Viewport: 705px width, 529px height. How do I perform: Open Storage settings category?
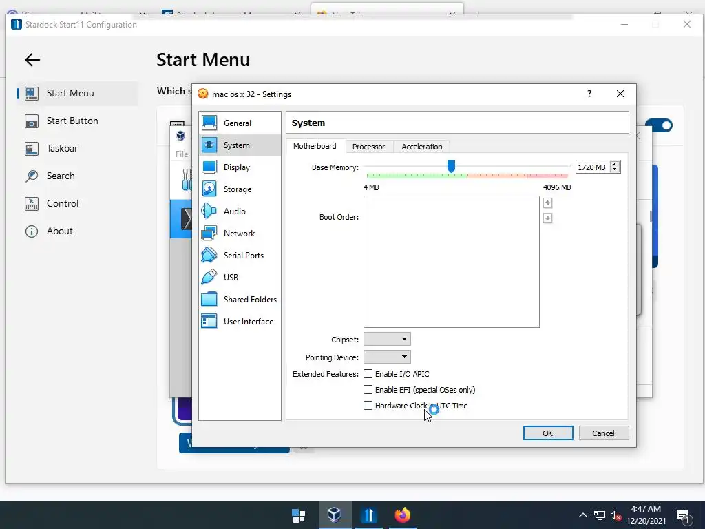point(240,189)
